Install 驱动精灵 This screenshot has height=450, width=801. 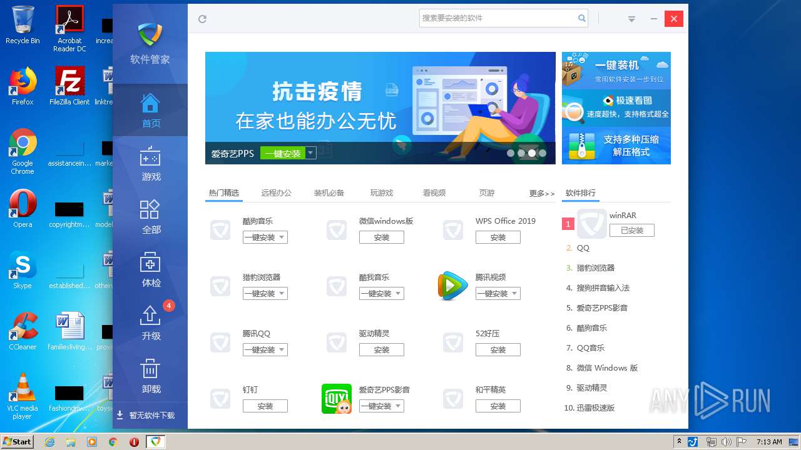(x=382, y=350)
